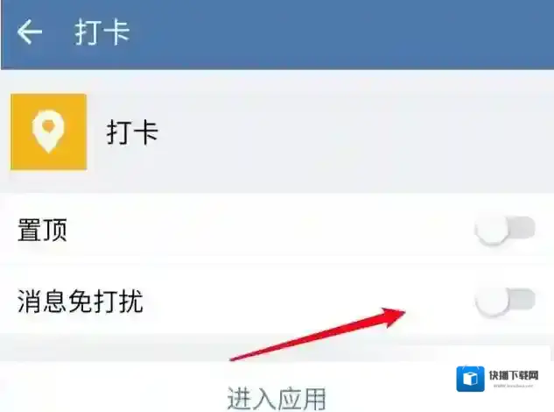Screen dimensions: 554x412
Task: Select the 打卡 app name beside the icon
Action: (132, 132)
